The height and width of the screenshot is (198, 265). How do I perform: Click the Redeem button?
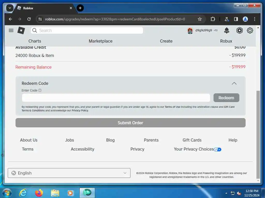click(226, 98)
